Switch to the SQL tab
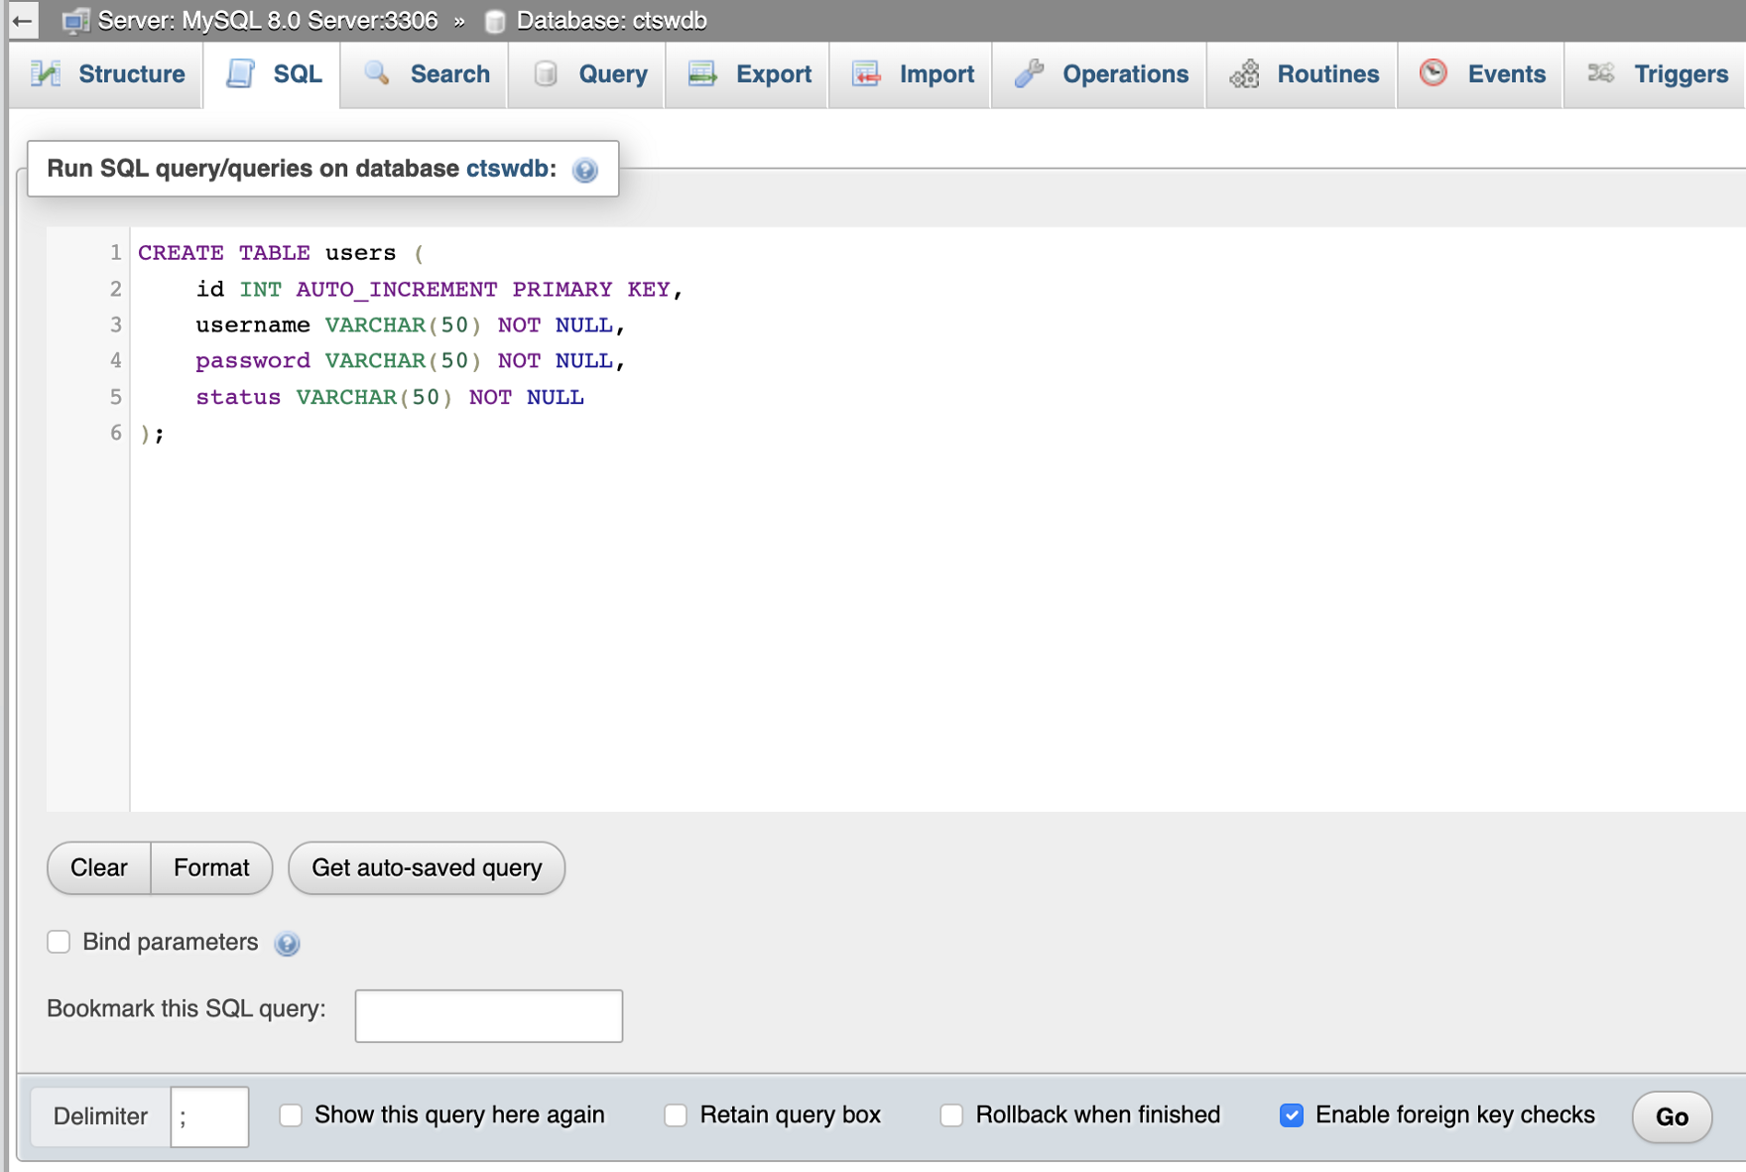 click(x=272, y=74)
